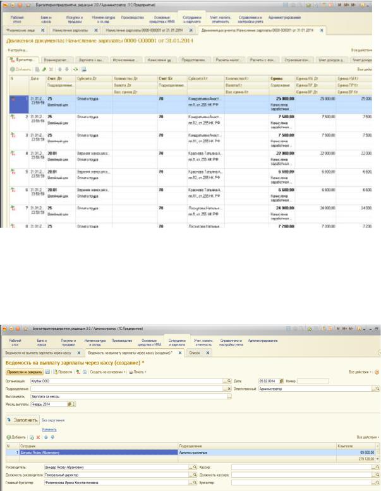Click the ellipsis select button of Руководитель field
Image resolution: width=381 pixels, height=491 pixels.
tap(191, 467)
